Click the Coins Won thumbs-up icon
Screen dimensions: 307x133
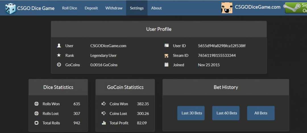click(x=103, y=104)
